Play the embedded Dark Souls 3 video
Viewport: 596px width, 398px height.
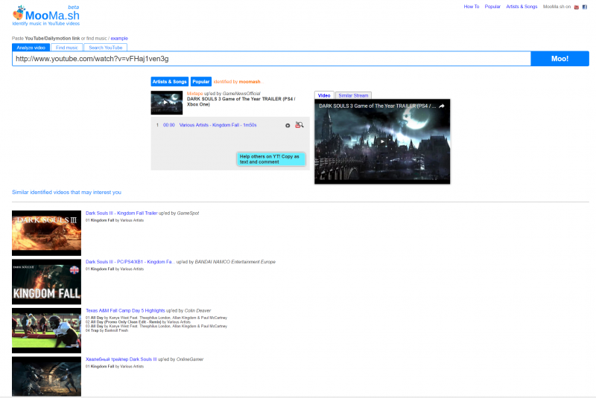click(x=382, y=143)
